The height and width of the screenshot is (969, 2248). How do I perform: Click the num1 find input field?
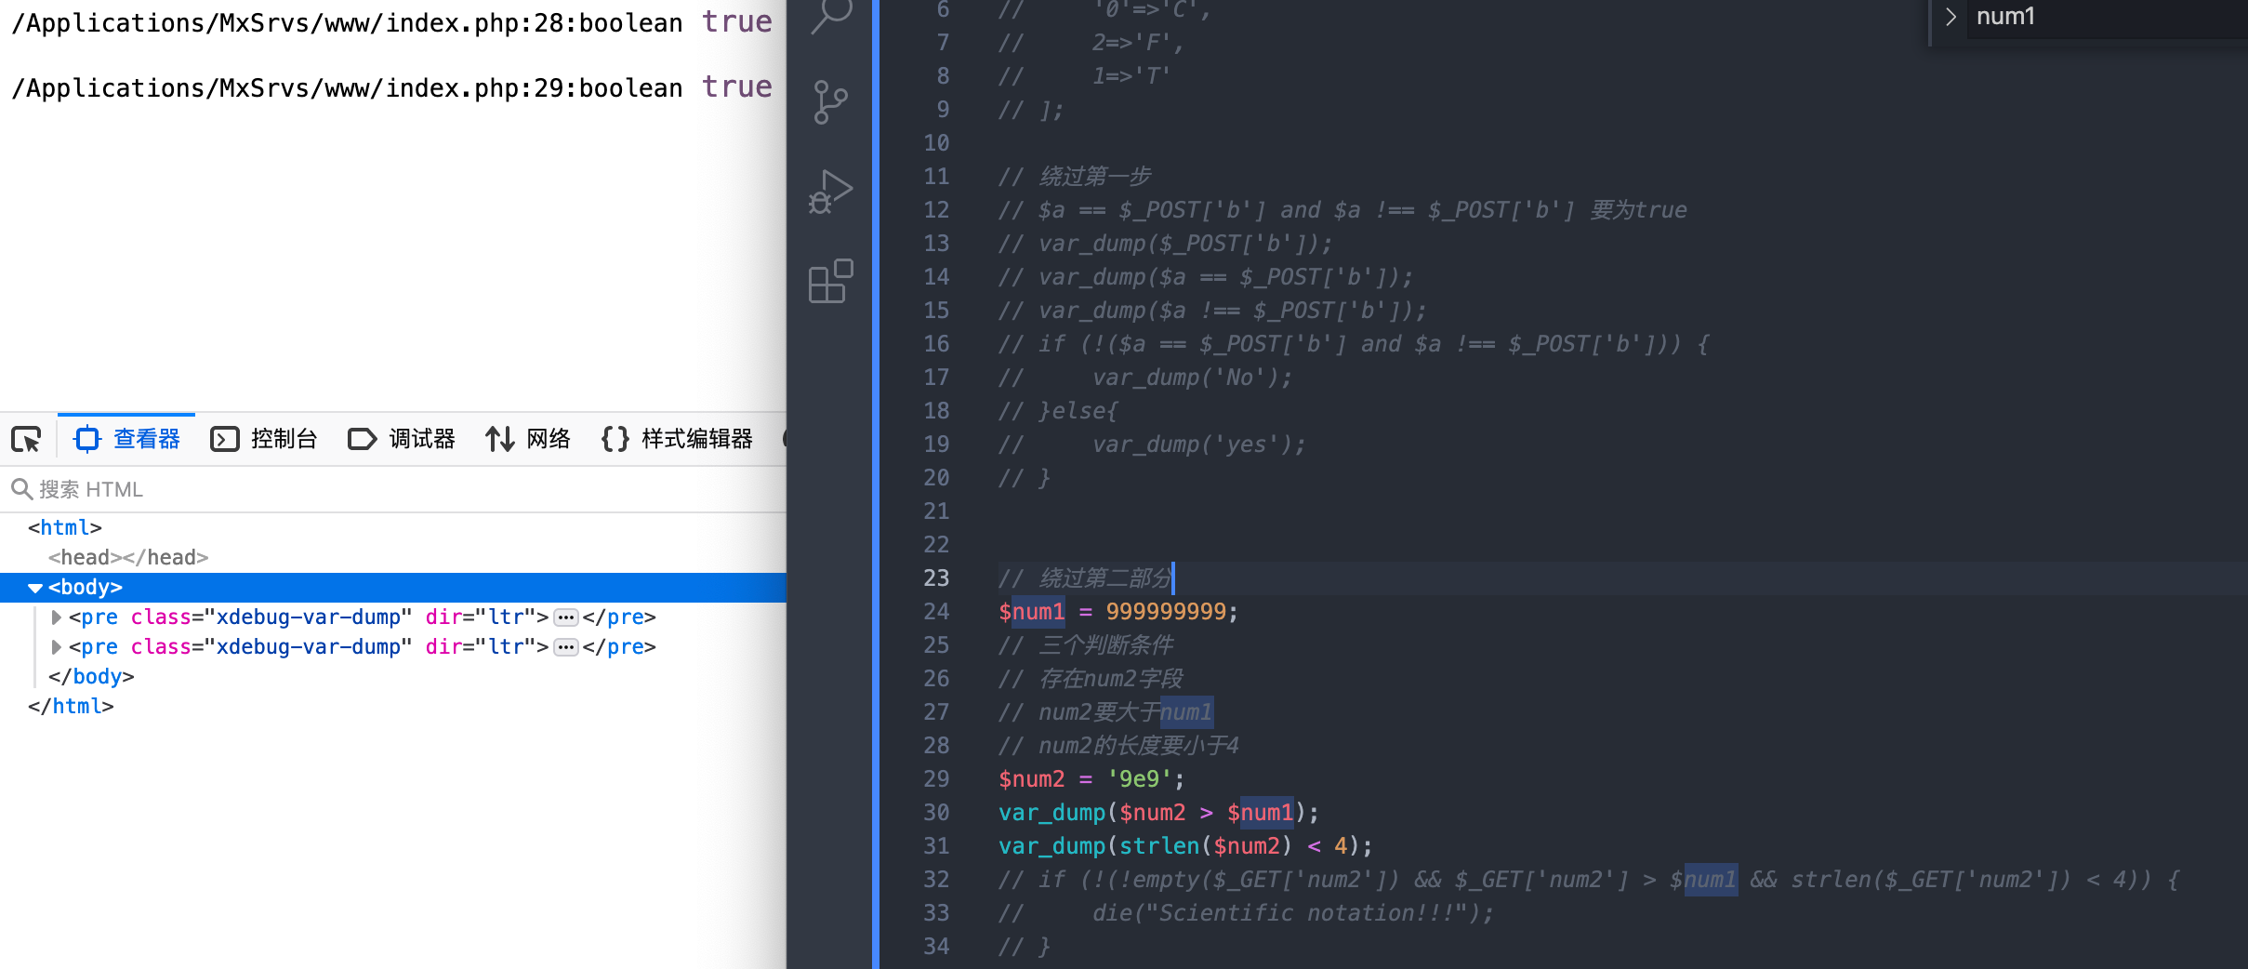coord(2108,17)
